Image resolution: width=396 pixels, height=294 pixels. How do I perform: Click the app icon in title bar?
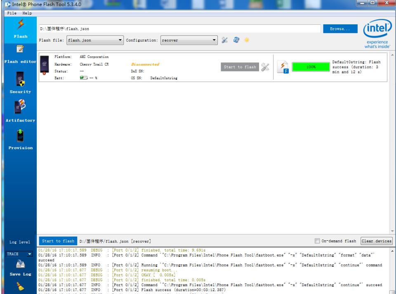click(7, 4)
